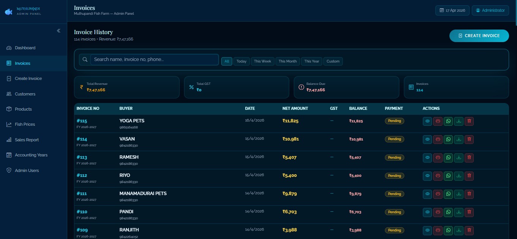The image size is (517, 239).
Task: Enable the This Month filter
Action: [287, 61]
